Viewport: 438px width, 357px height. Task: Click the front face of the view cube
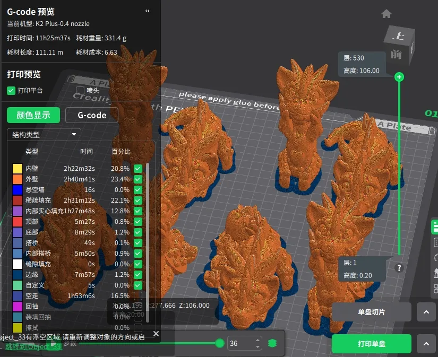(x=396, y=54)
